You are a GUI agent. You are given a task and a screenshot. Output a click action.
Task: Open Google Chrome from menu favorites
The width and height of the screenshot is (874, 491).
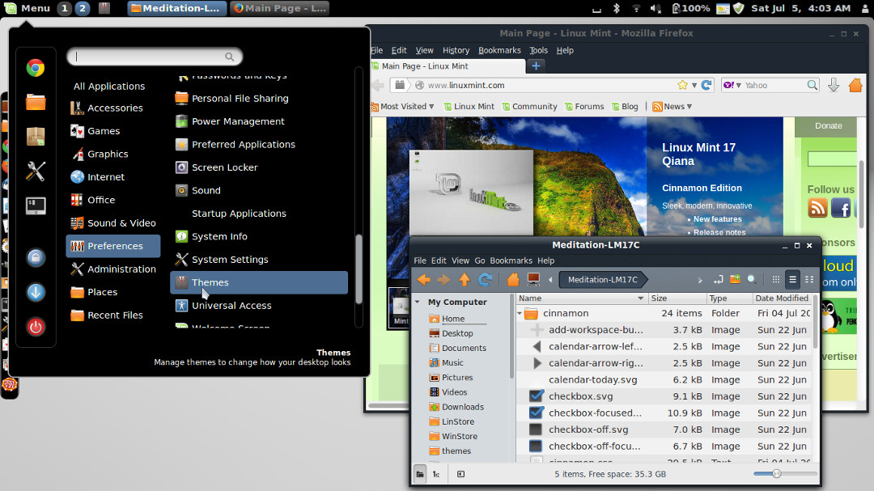(36, 68)
